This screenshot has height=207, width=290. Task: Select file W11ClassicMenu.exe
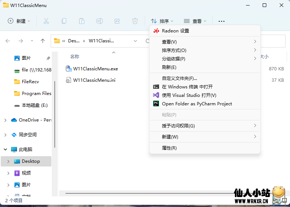point(95,69)
